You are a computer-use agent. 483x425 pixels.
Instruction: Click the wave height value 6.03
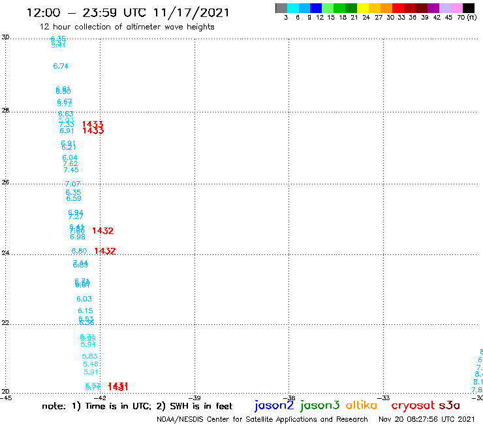tap(84, 299)
